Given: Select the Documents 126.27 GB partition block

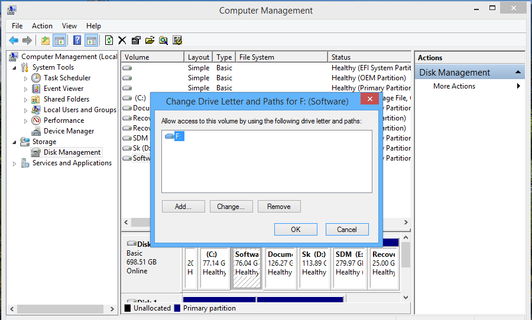Looking at the screenshot, I should tap(280, 268).
